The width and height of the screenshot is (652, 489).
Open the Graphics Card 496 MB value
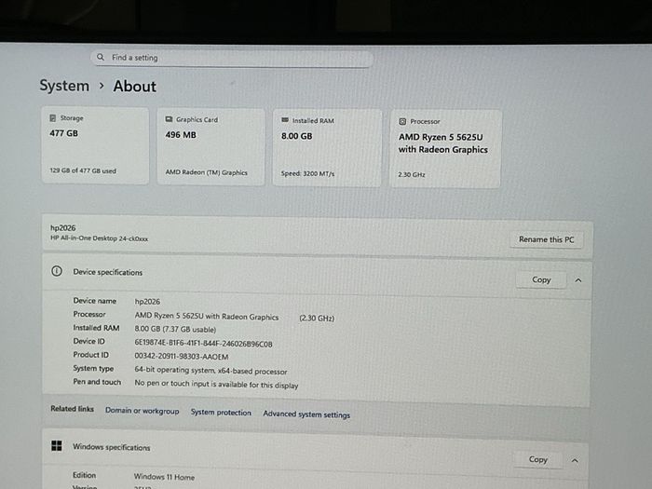pyautogui.click(x=181, y=135)
